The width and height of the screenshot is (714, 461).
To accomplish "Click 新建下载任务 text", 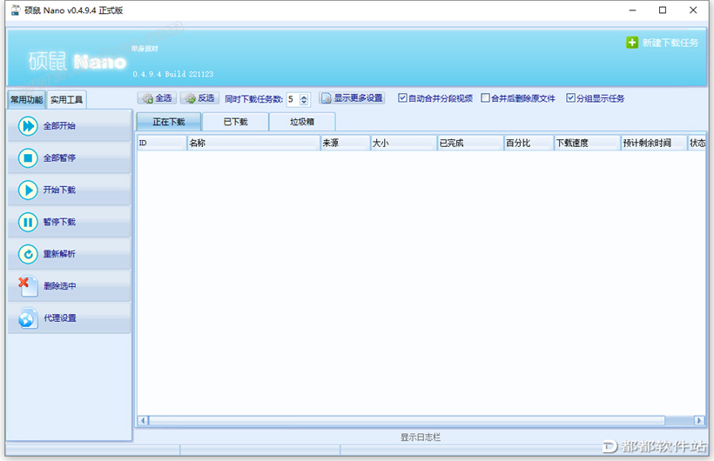I will 670,43.
